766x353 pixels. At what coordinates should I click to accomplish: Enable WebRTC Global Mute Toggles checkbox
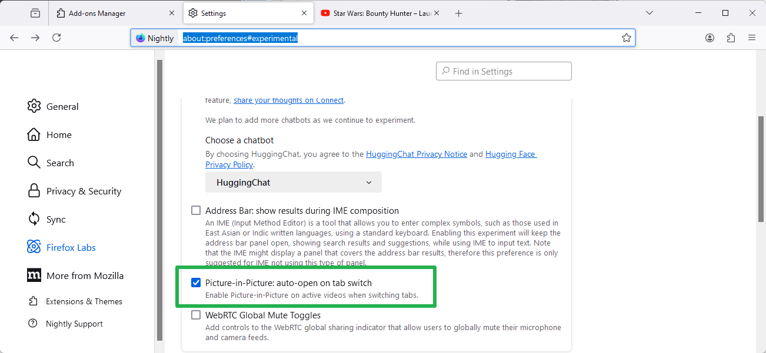[196, 315]
